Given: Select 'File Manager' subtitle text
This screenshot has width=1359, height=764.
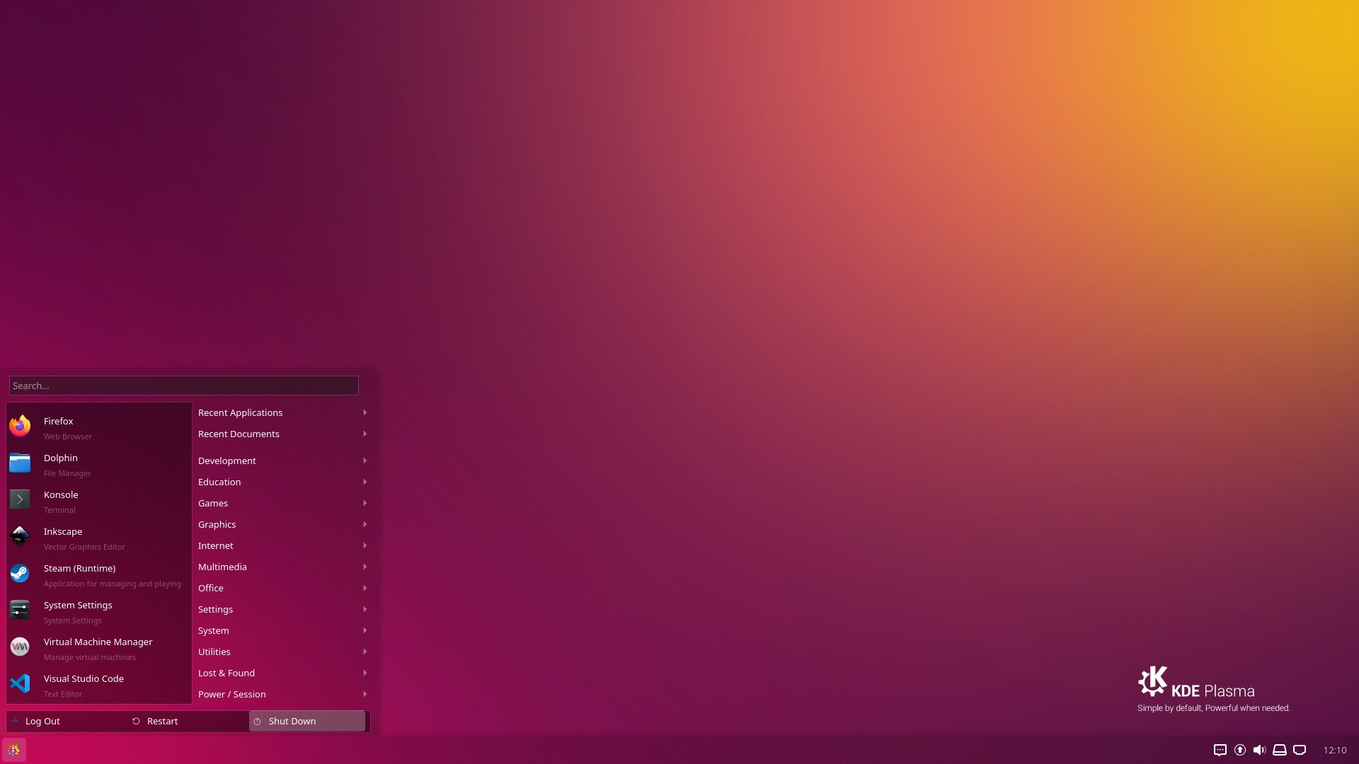Looking at the screenshot, I should 67,473.
